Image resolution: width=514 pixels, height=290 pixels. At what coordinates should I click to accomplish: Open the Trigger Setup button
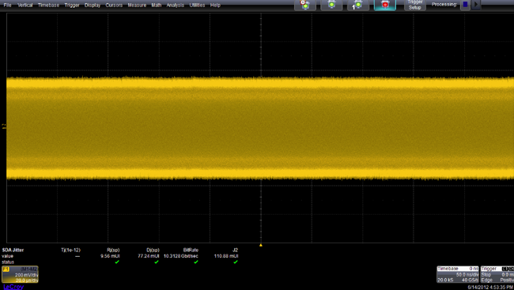click(x=414, y=5)
